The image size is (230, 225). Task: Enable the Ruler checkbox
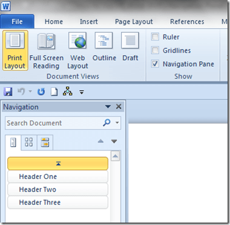pyautogui.click(x=155, y=37)
